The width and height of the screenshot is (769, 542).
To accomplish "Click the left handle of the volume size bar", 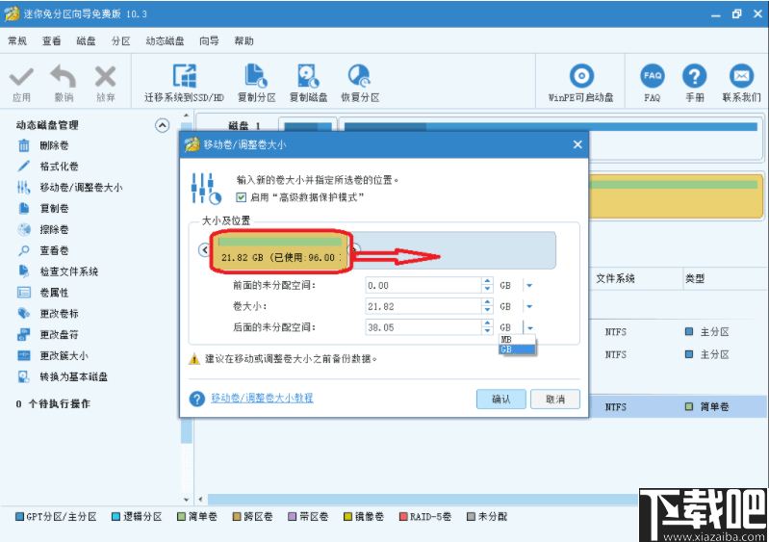I will pyautogui.click(x=204, y=249).
